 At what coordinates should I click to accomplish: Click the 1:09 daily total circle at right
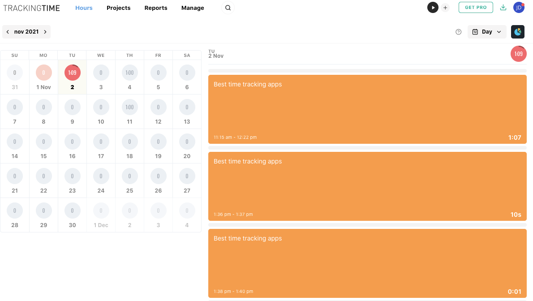point(518,54)
